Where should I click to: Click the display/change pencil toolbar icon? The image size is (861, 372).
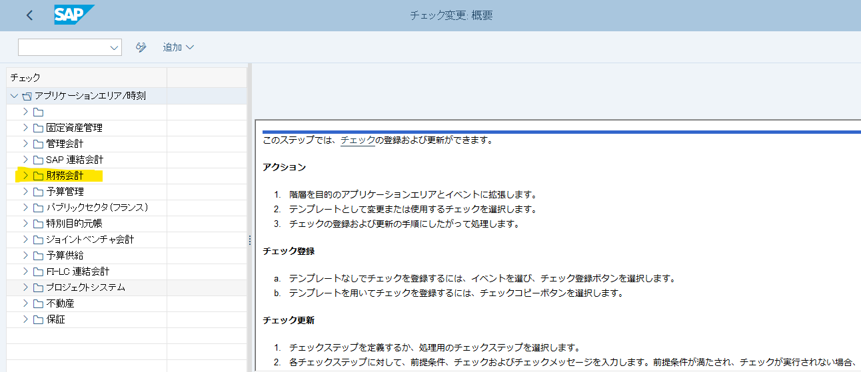(x=141, y=47)
